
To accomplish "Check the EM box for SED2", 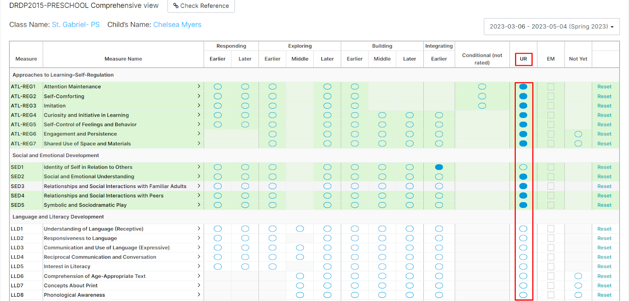I will [x=551, y=177].
